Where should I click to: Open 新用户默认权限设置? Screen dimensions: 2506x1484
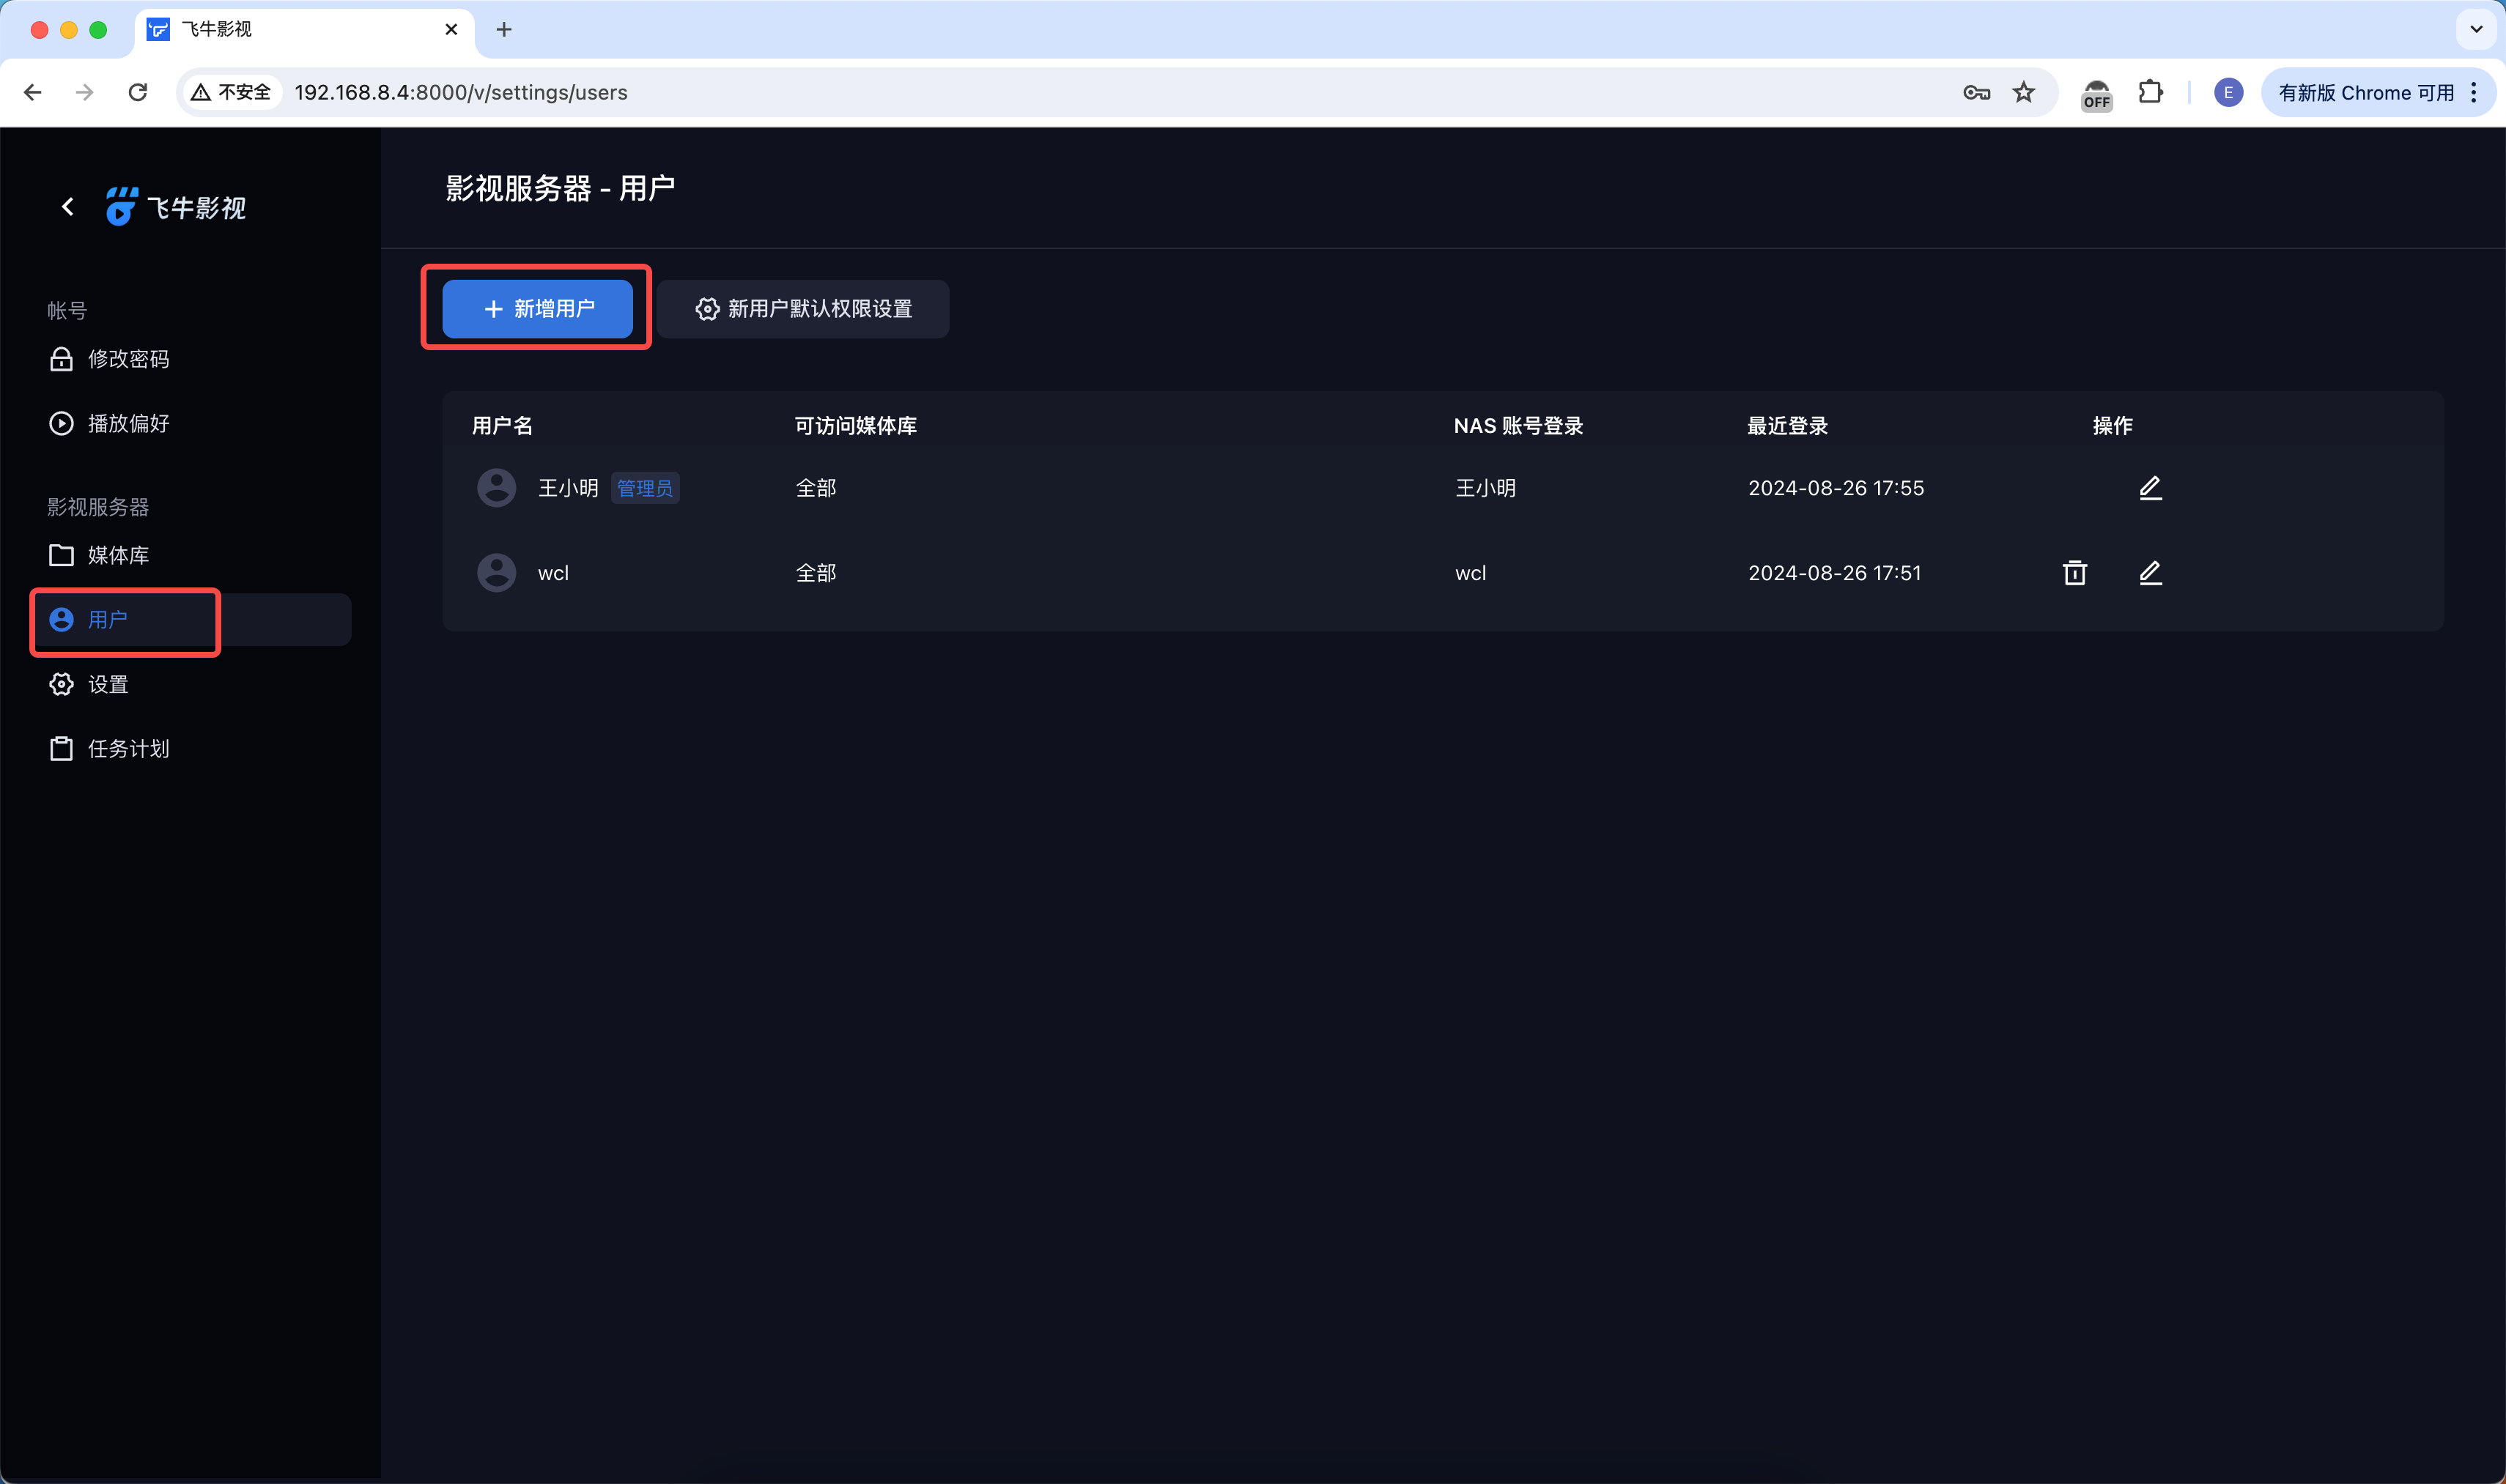tap(802, 309)
